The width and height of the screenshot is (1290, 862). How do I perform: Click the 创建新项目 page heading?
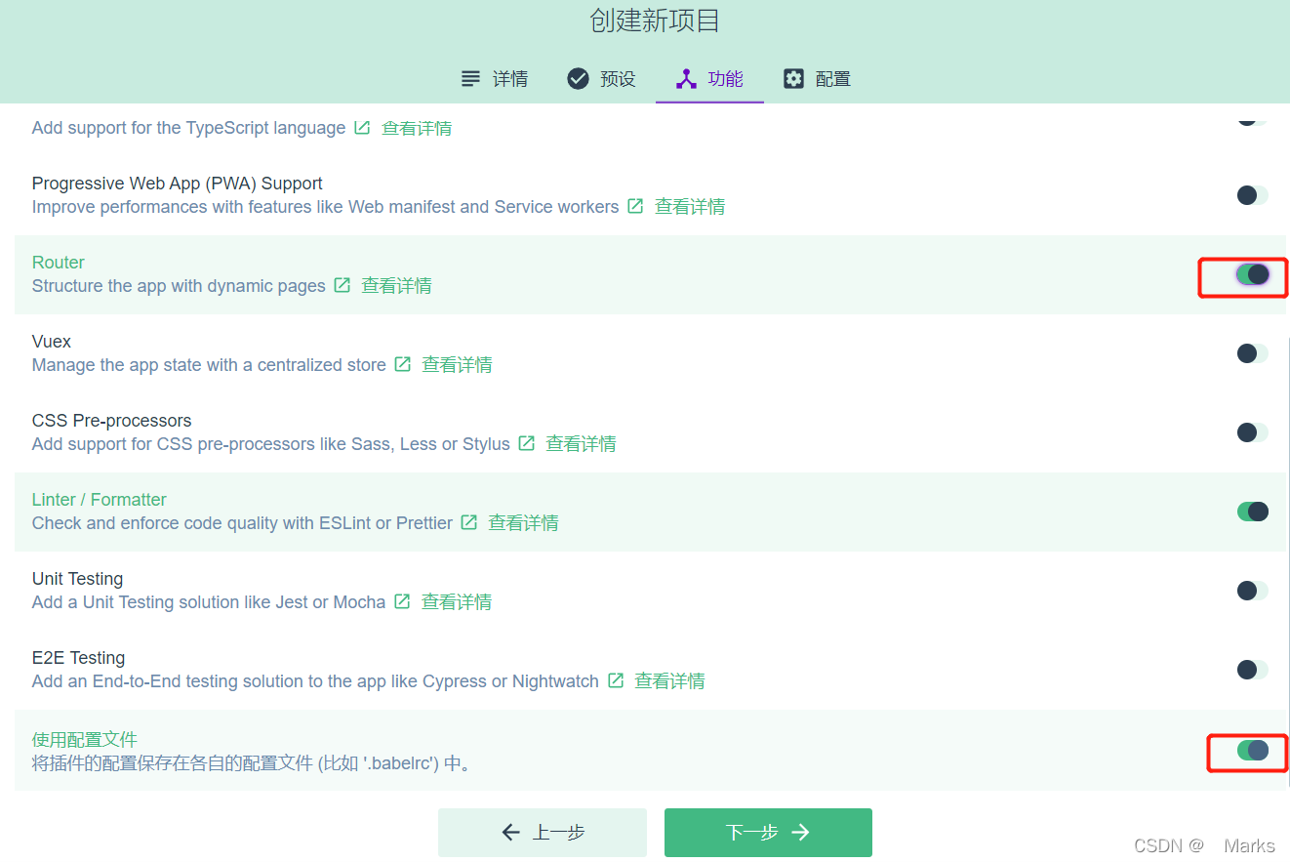[x=655, y=21]
